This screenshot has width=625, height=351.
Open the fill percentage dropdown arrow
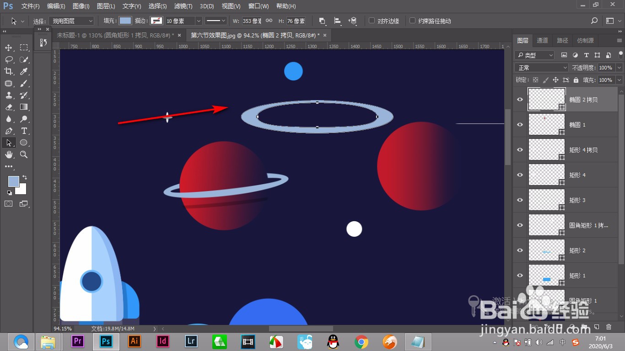(619, 80)
